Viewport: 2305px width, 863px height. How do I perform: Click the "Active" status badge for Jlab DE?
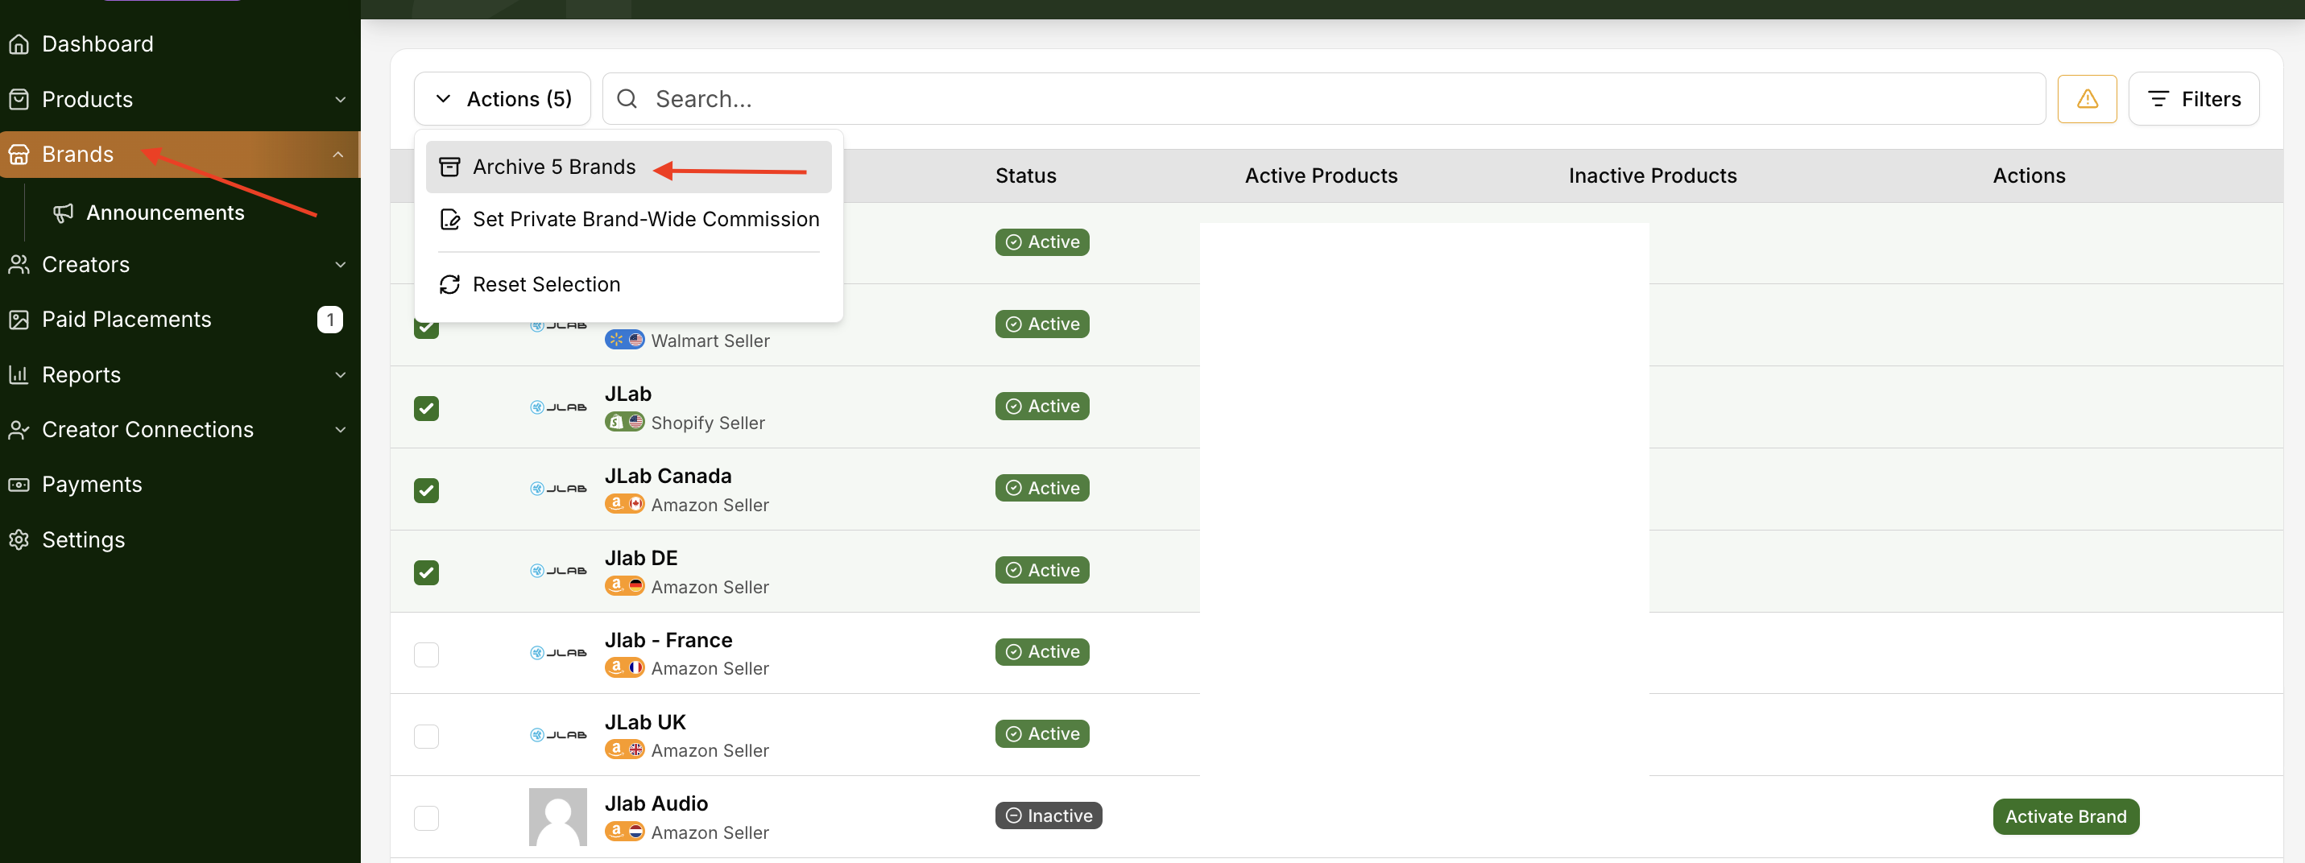[1041, 570]
